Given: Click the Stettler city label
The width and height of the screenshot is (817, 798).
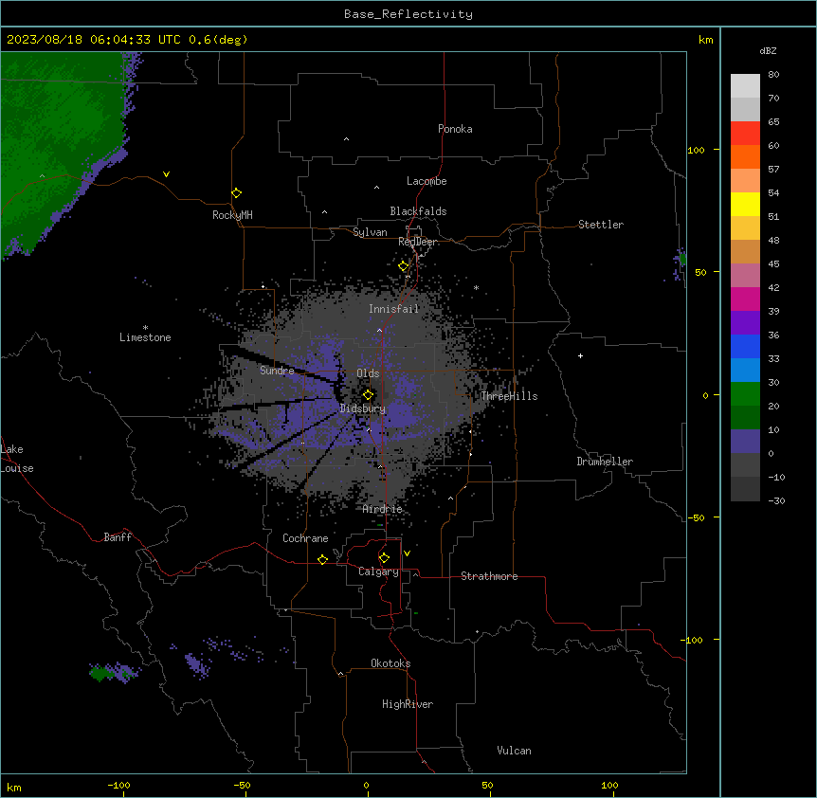Looking at the screenshot, I should point(601,225).
